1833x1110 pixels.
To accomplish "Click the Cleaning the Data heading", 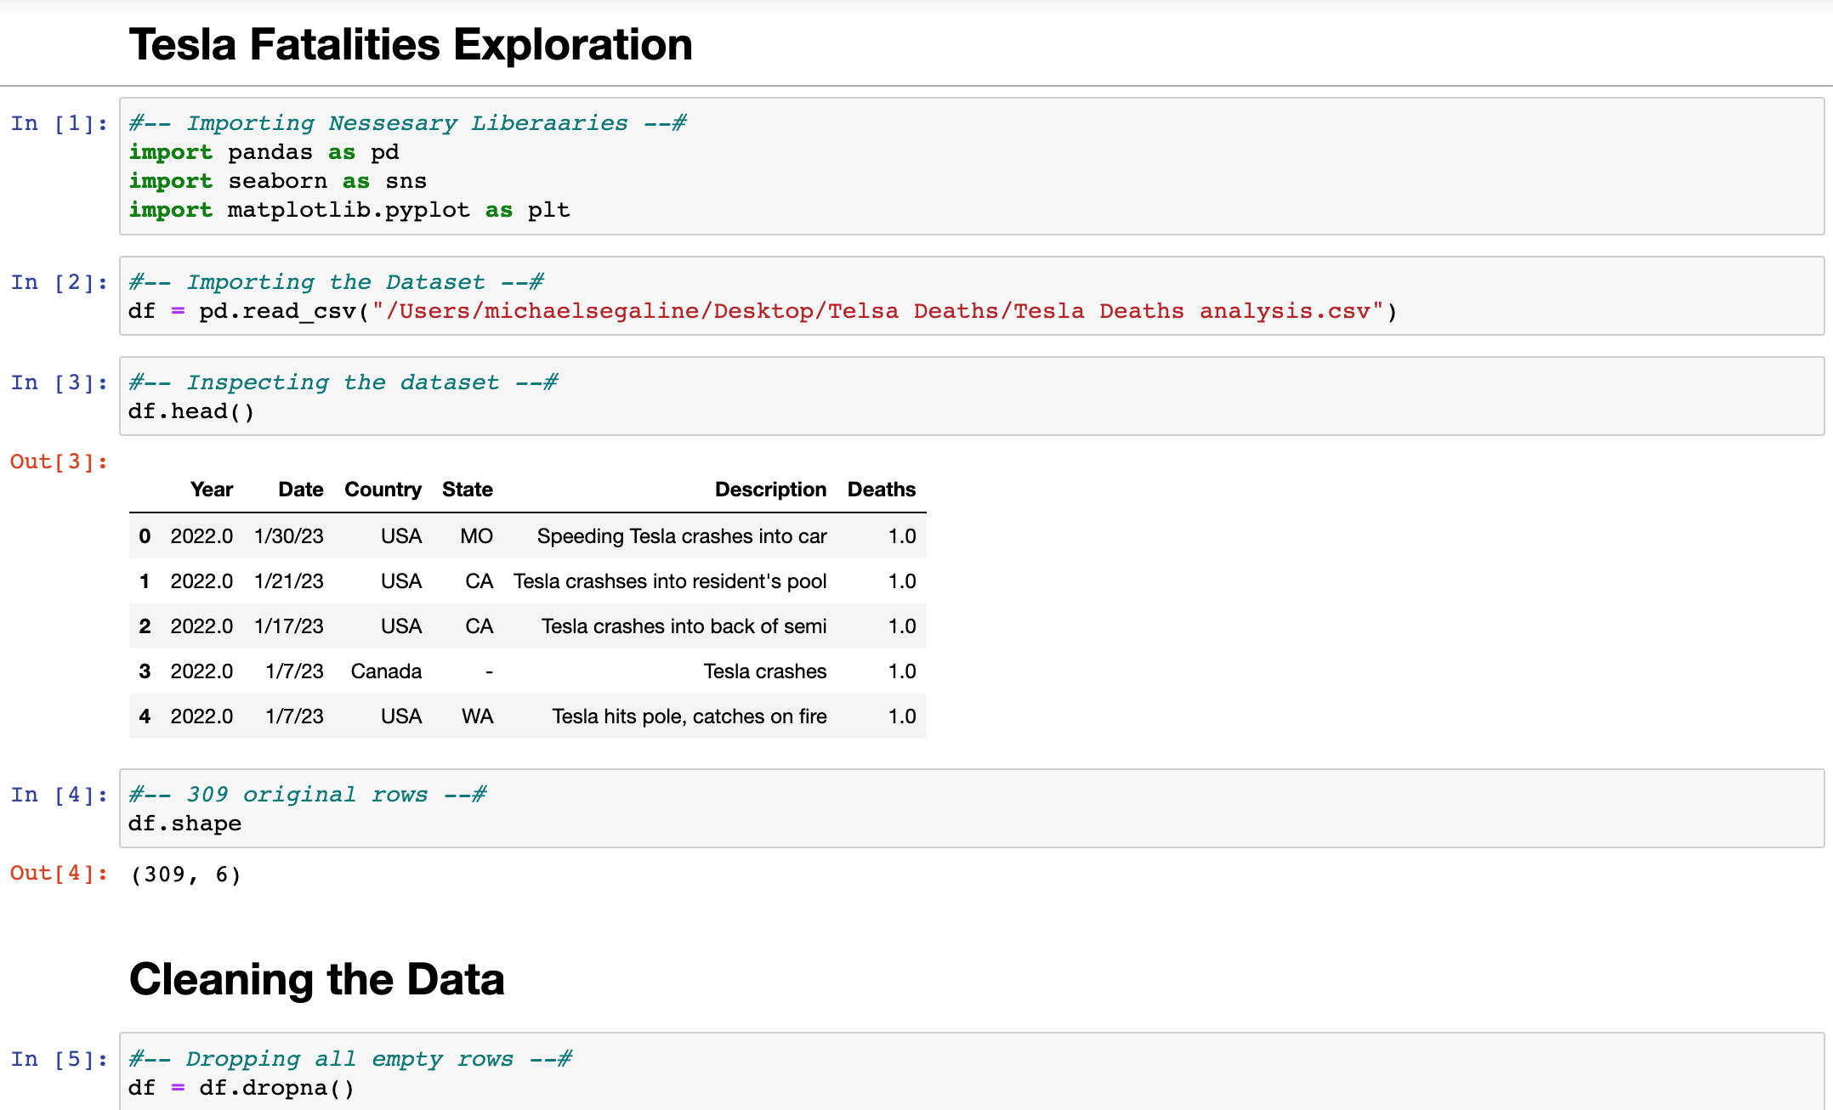I will pyautogui.click(x=316, y=979).
